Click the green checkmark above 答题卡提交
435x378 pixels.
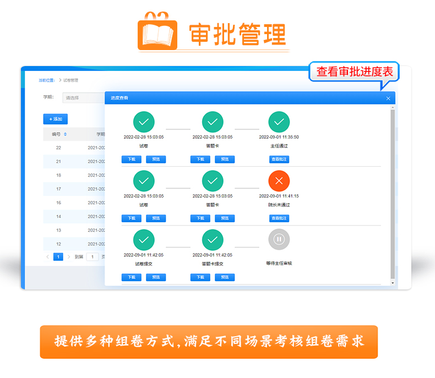pos(213,239)
